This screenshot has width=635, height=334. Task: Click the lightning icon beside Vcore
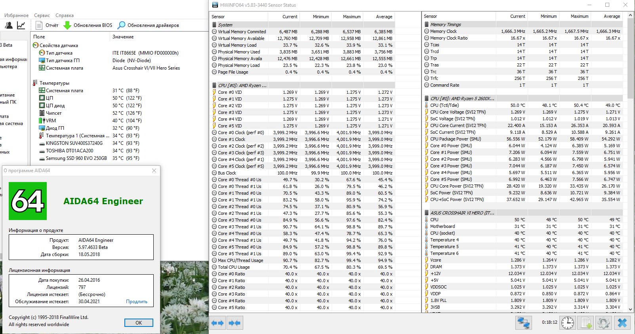pos(427,260)
